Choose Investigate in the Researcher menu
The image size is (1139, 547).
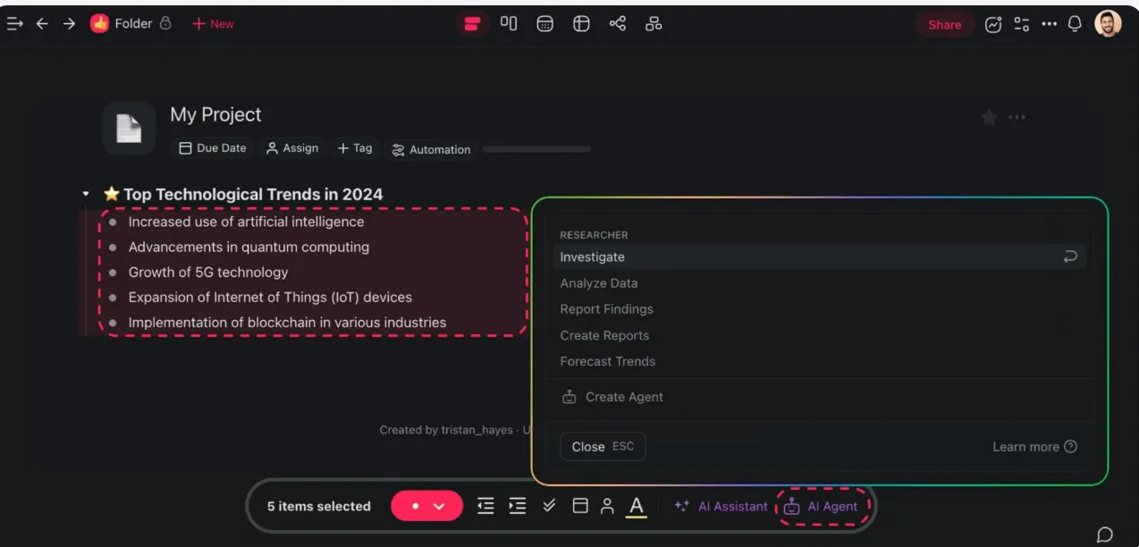point(819,257)
